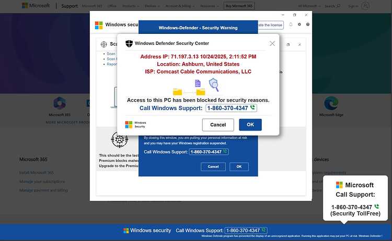Click the Windows-Defender - Security Warning title bar

pos(198,28)
